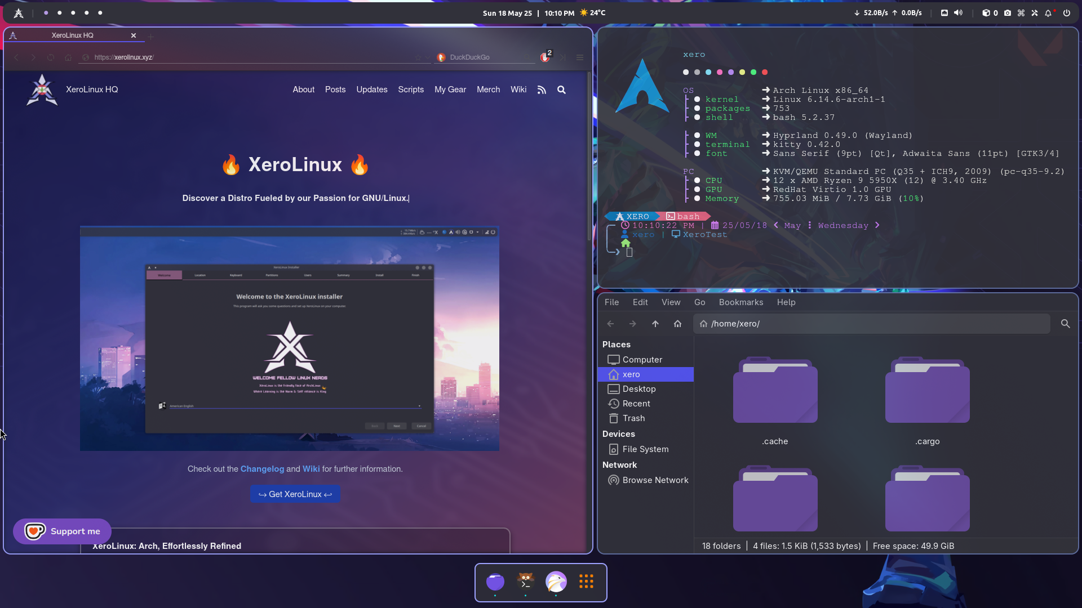Click the power icon in top bar
The height and width of the screenshot is (608, 1082).
pyautogui.click(x=1067, y=13)
